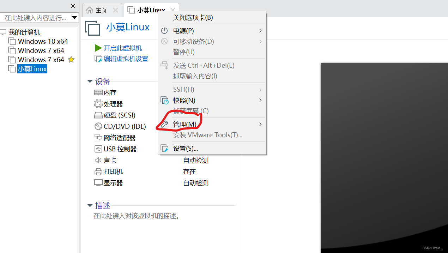Select 我的计算机 tree root
The width and height of the screenshot is (448, 253).
click(x=24, y=32)
